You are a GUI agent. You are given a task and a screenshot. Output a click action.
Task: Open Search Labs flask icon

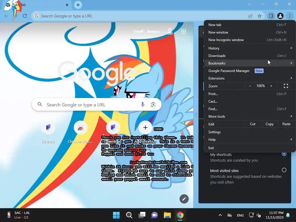coord(169,31)
